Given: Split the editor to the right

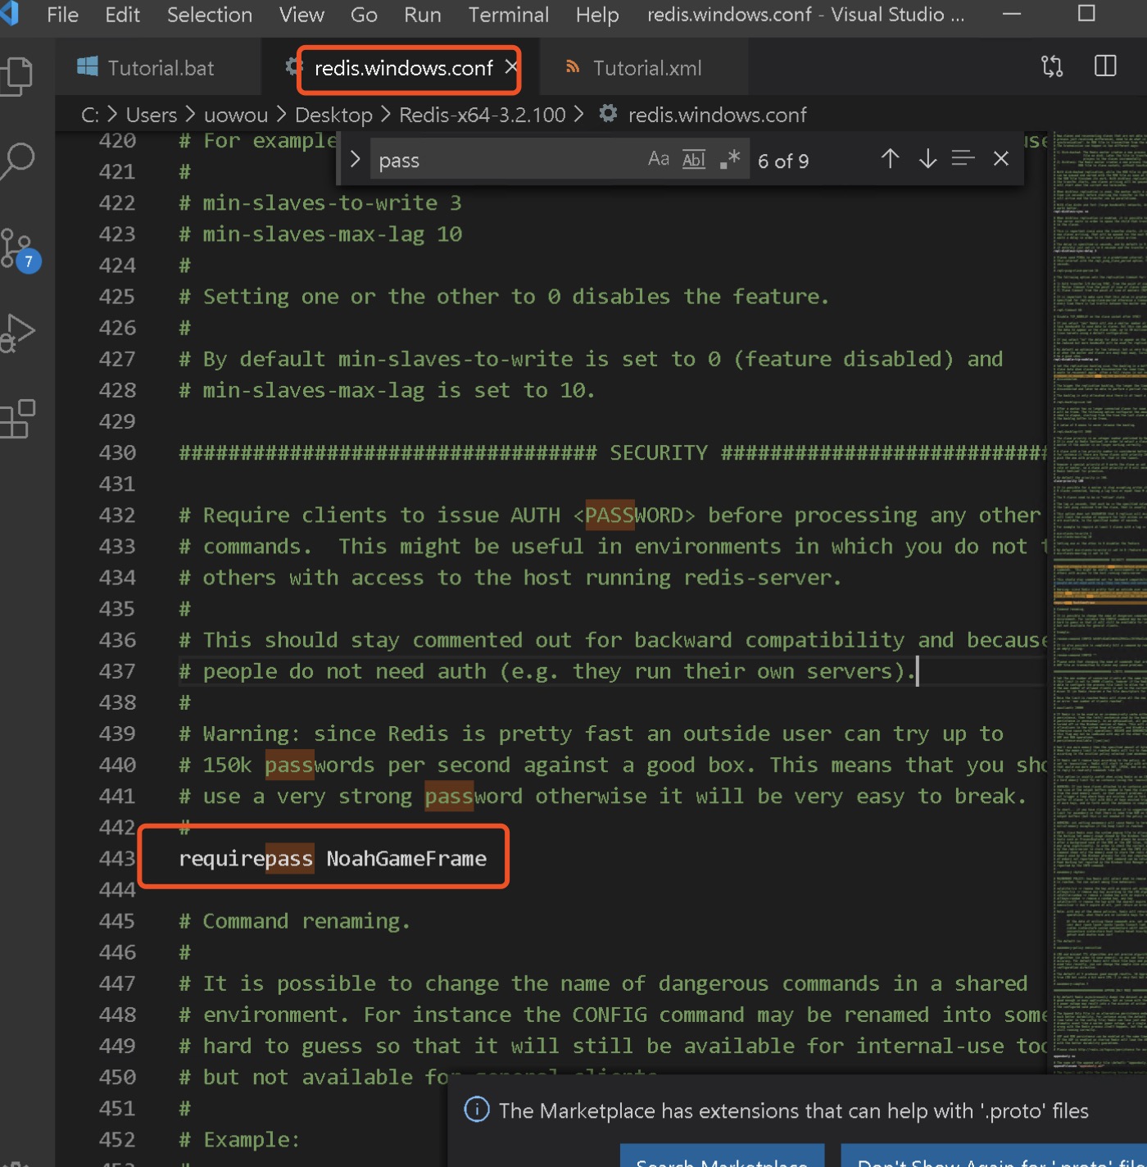Looking at the screenshot, I should [1105, 66].
